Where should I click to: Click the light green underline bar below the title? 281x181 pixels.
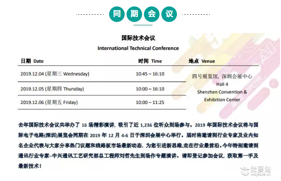[x=143, y=25]
